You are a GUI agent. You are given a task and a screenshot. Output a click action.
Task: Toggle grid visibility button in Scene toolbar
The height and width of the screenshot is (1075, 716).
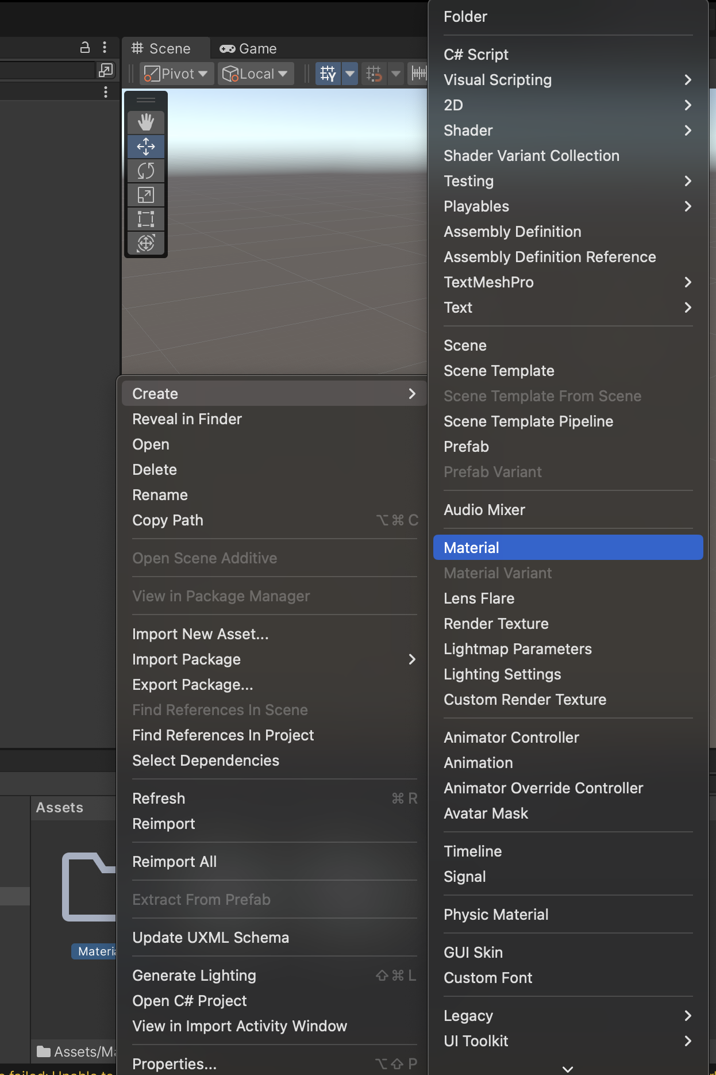(328, 74)
